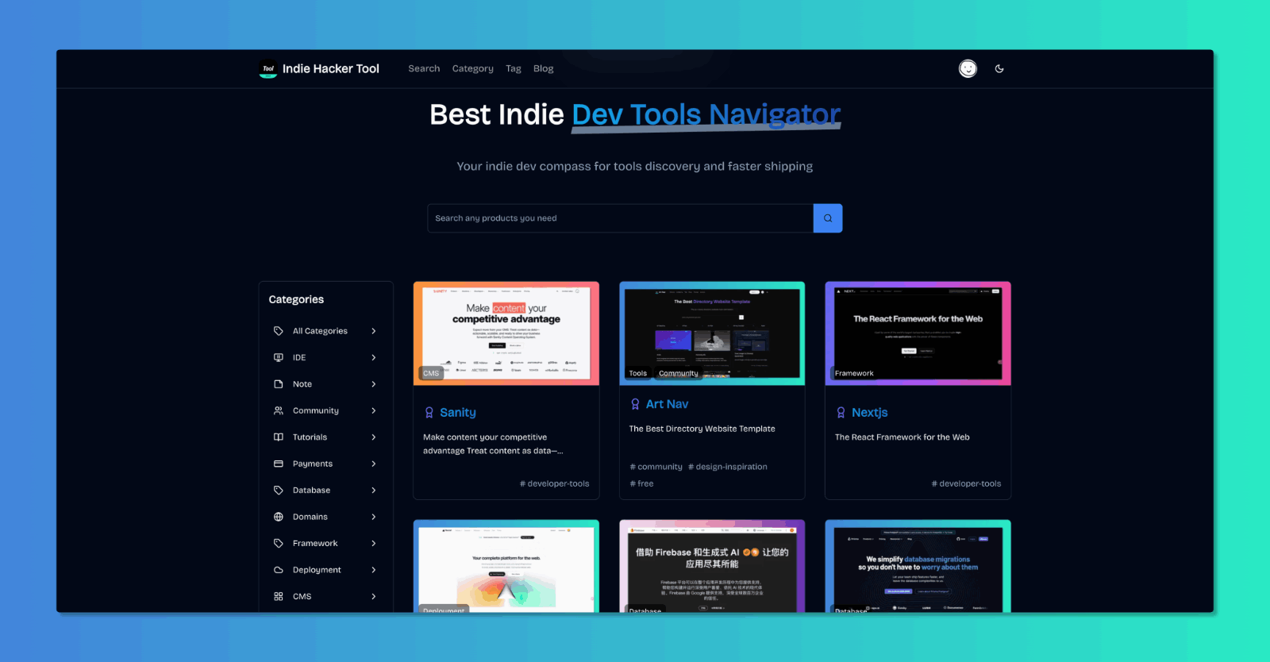Click the Indie Hacker Tool logo icon
The width and height of the screenshot is (1270, 662).
click(x=268, y=69)
